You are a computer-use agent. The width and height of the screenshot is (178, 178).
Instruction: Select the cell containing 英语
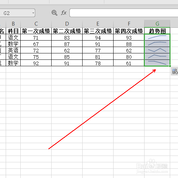coord(13,50)
